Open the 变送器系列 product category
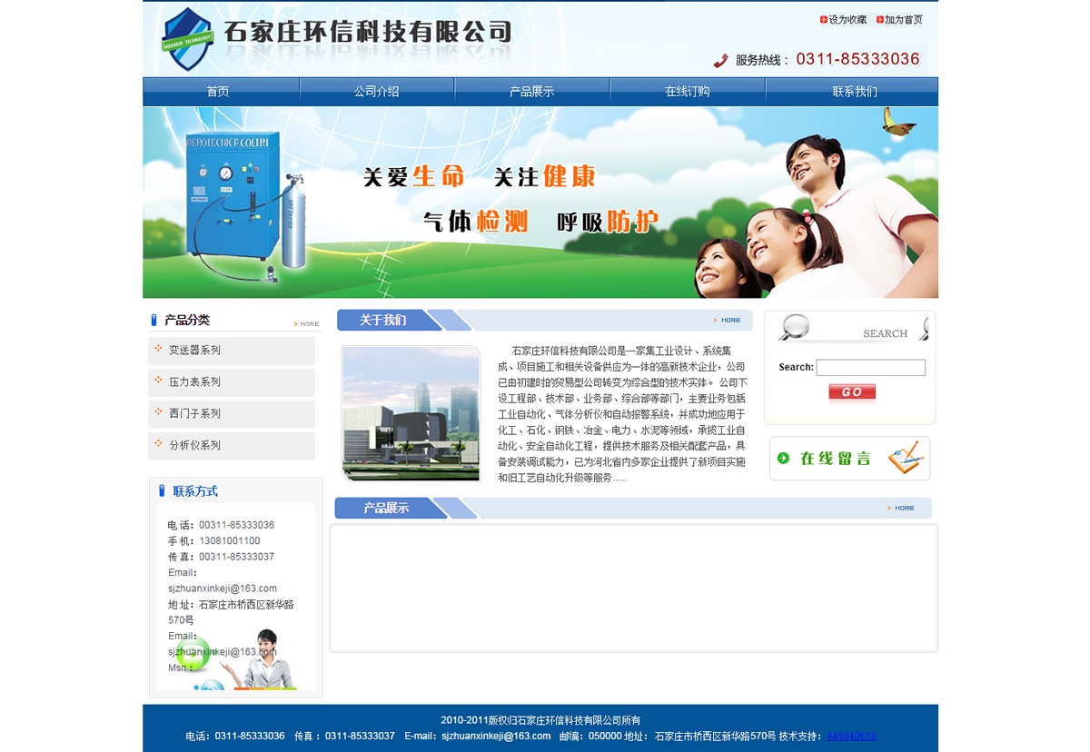1090x752 pixels. pyautogui.click(x=194, y=351)
